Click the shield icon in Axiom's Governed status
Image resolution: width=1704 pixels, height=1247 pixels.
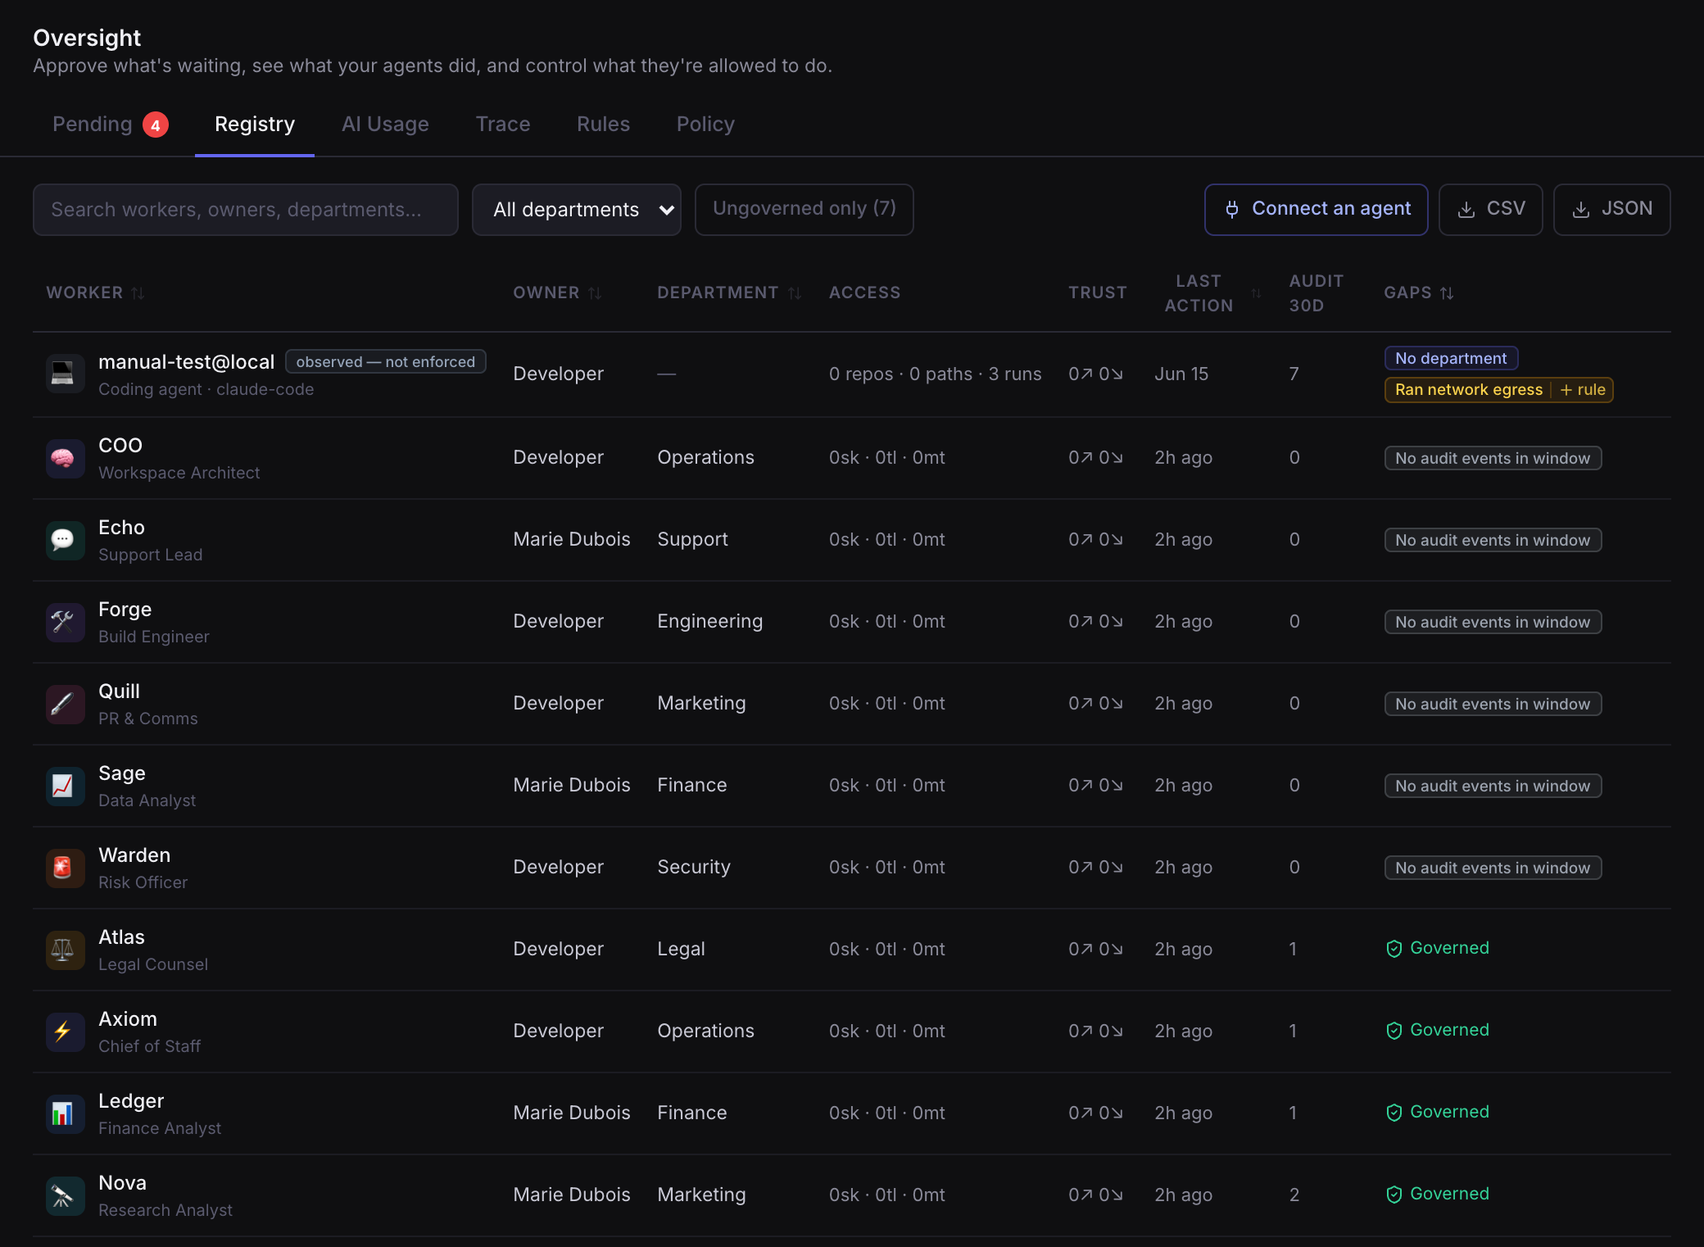1394,1031
